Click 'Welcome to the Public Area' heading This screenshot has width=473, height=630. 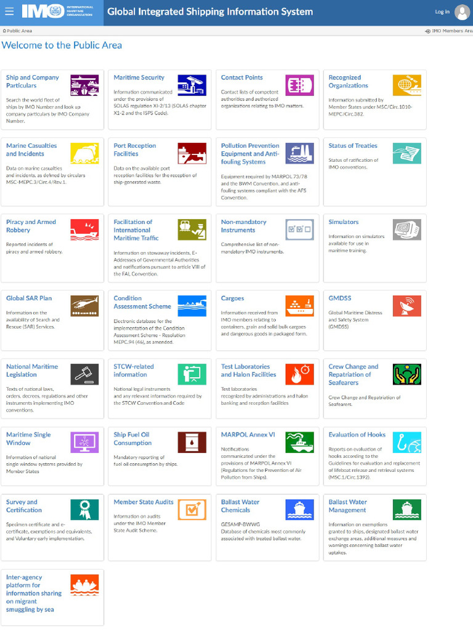[62, 46]
